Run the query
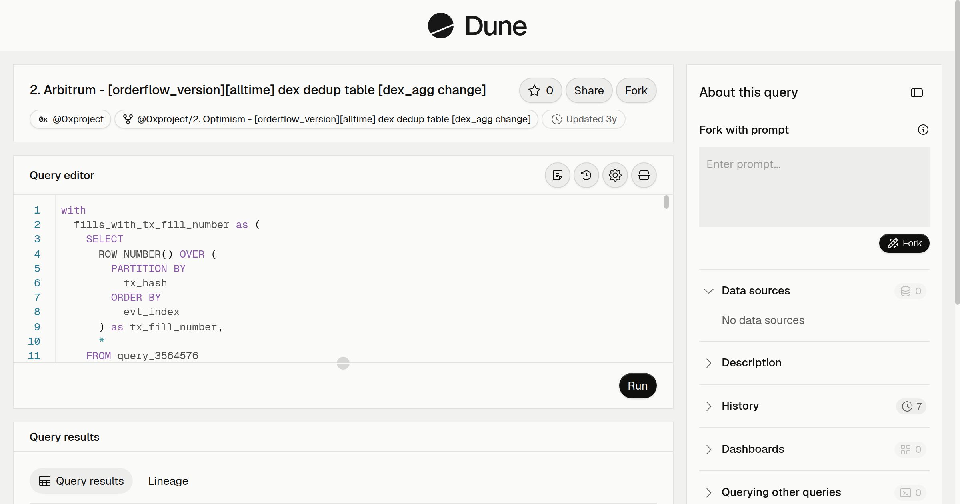The height and width of the screenshot is (504, 960). (x=638, y=386)
